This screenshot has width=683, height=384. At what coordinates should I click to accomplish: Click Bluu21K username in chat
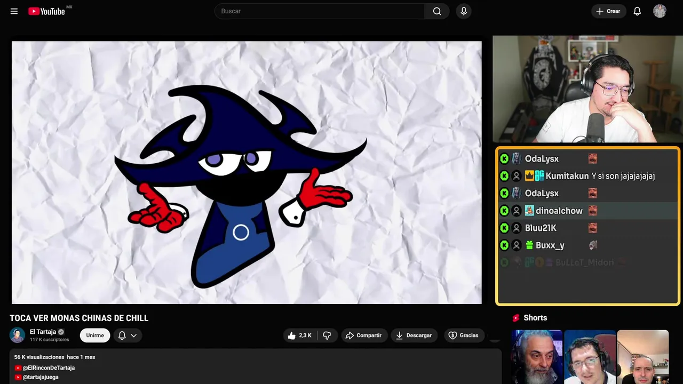(x=541, y=228)
